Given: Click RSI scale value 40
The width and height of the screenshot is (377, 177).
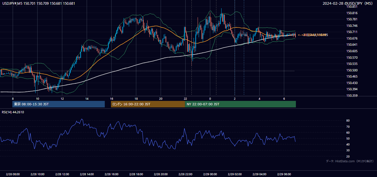Looking at the screenshot, I should click(x=348, y=145).
